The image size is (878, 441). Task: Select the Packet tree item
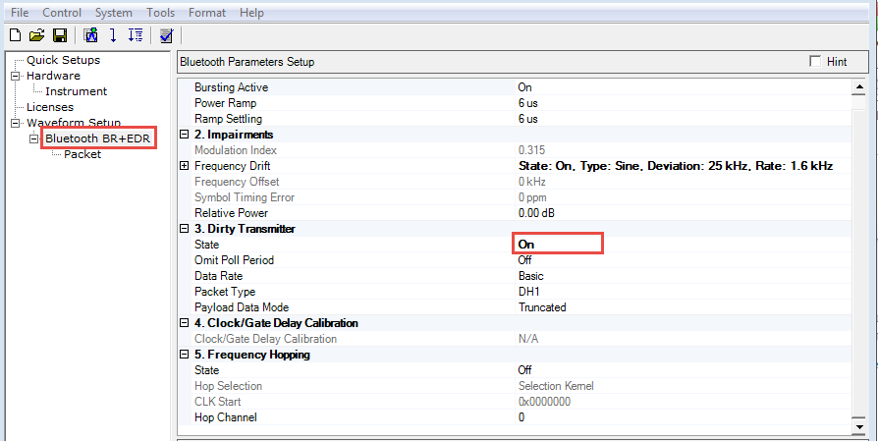click(82, 154)
